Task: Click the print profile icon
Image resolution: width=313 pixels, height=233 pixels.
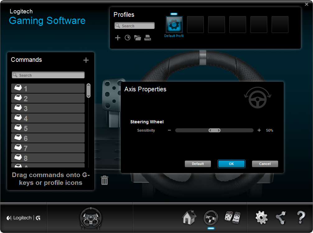Action: click(x=147, y=38)
